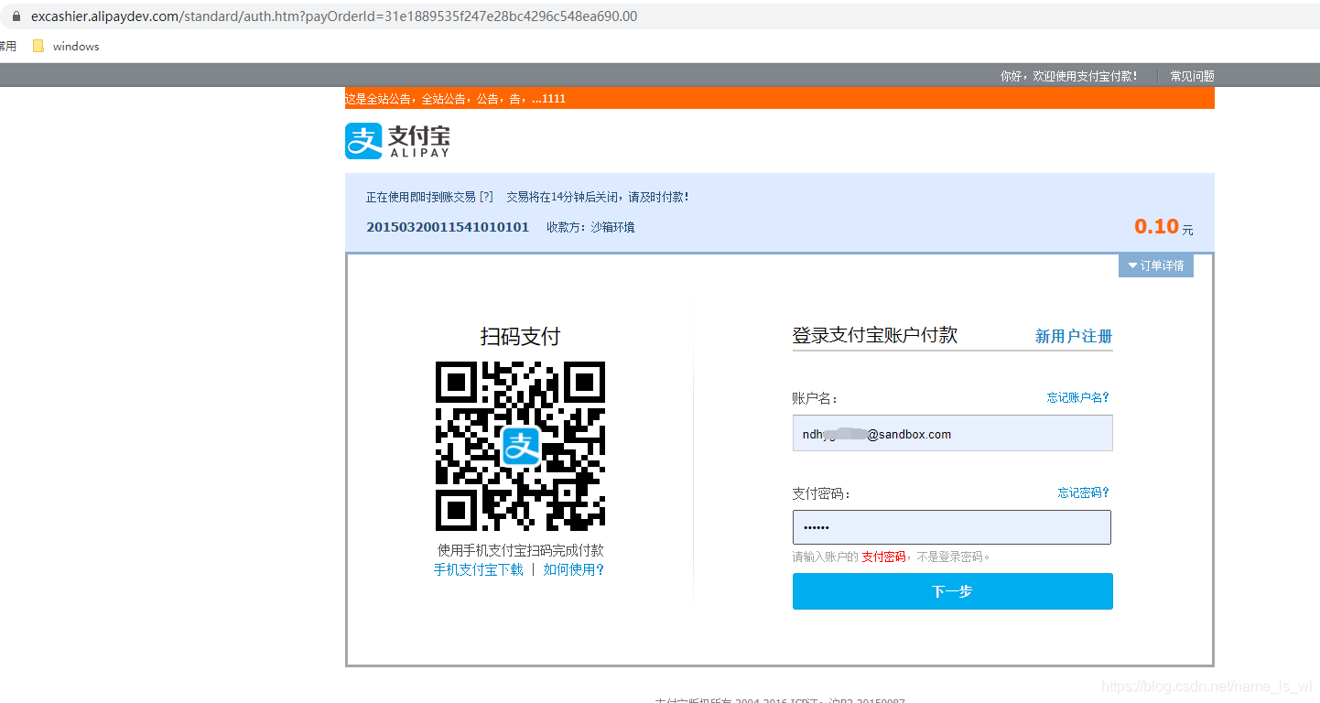Viewport: 1320px width, 703px height.
Task: Click the 账户名 account name field
Action: (952, 433)
